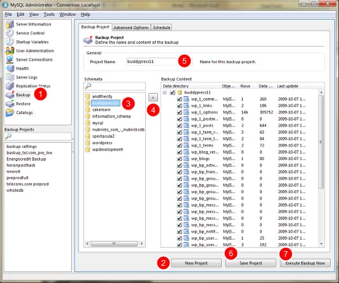Open the File menu

pos(8,15)
